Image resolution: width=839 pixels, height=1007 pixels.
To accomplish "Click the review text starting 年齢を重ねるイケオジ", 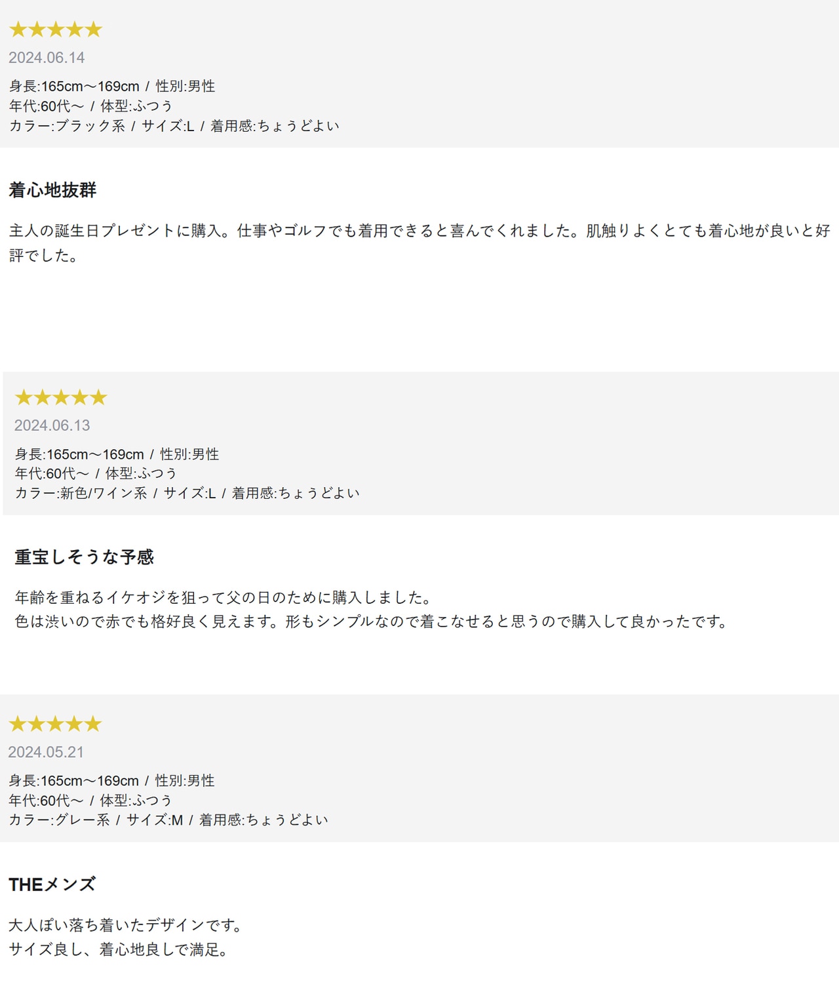I will coord(223,597).
